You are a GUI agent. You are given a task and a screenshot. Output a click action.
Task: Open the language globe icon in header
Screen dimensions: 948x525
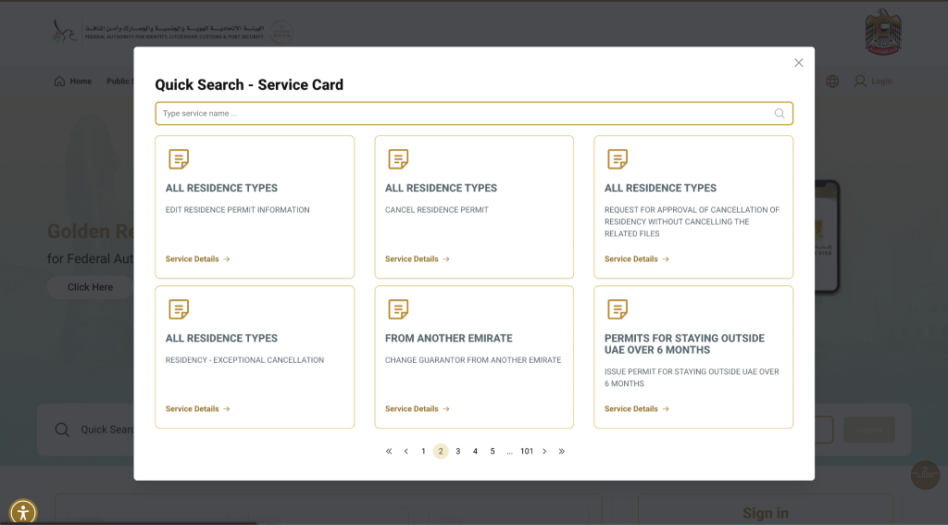coord(832,81)
